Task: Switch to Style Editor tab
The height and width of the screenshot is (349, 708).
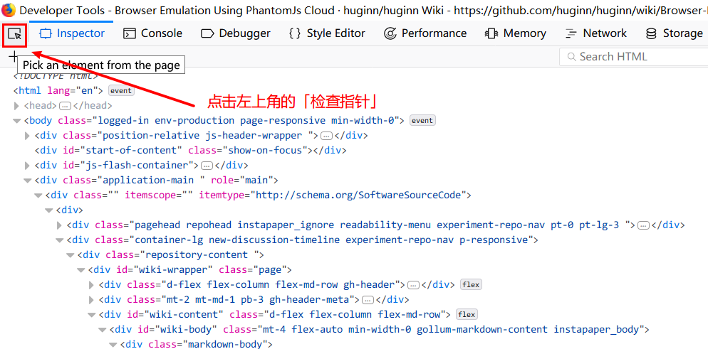Action: (327, 33)
